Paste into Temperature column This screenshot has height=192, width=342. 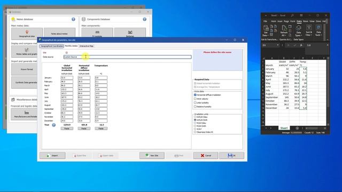click(x=101, y=129)
